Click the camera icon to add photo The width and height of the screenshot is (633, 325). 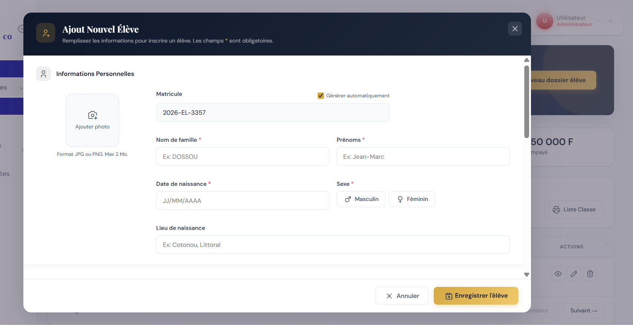[x=92, y=115]
